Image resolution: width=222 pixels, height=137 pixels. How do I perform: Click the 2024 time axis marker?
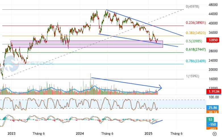tap(80, 133)
